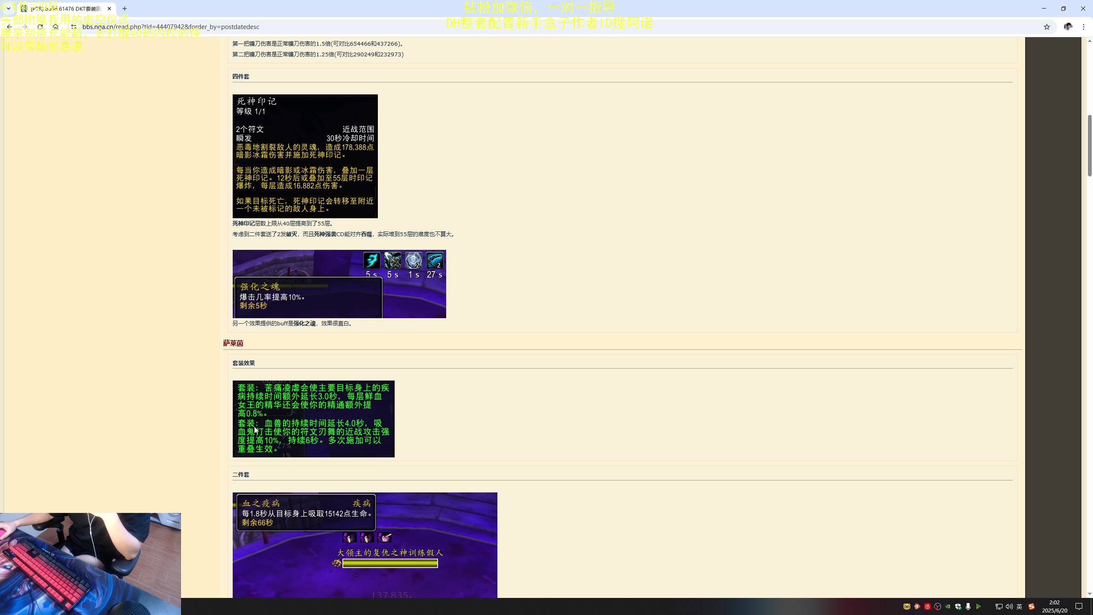Click the 二件套 section heading
The height and width of the screenshot is (615, 1093).
click(x=240, y=474)
